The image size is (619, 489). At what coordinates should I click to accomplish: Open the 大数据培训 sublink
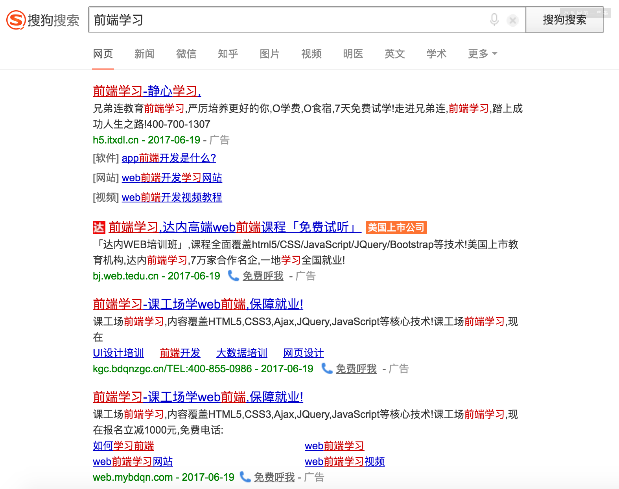pos(242,353)
